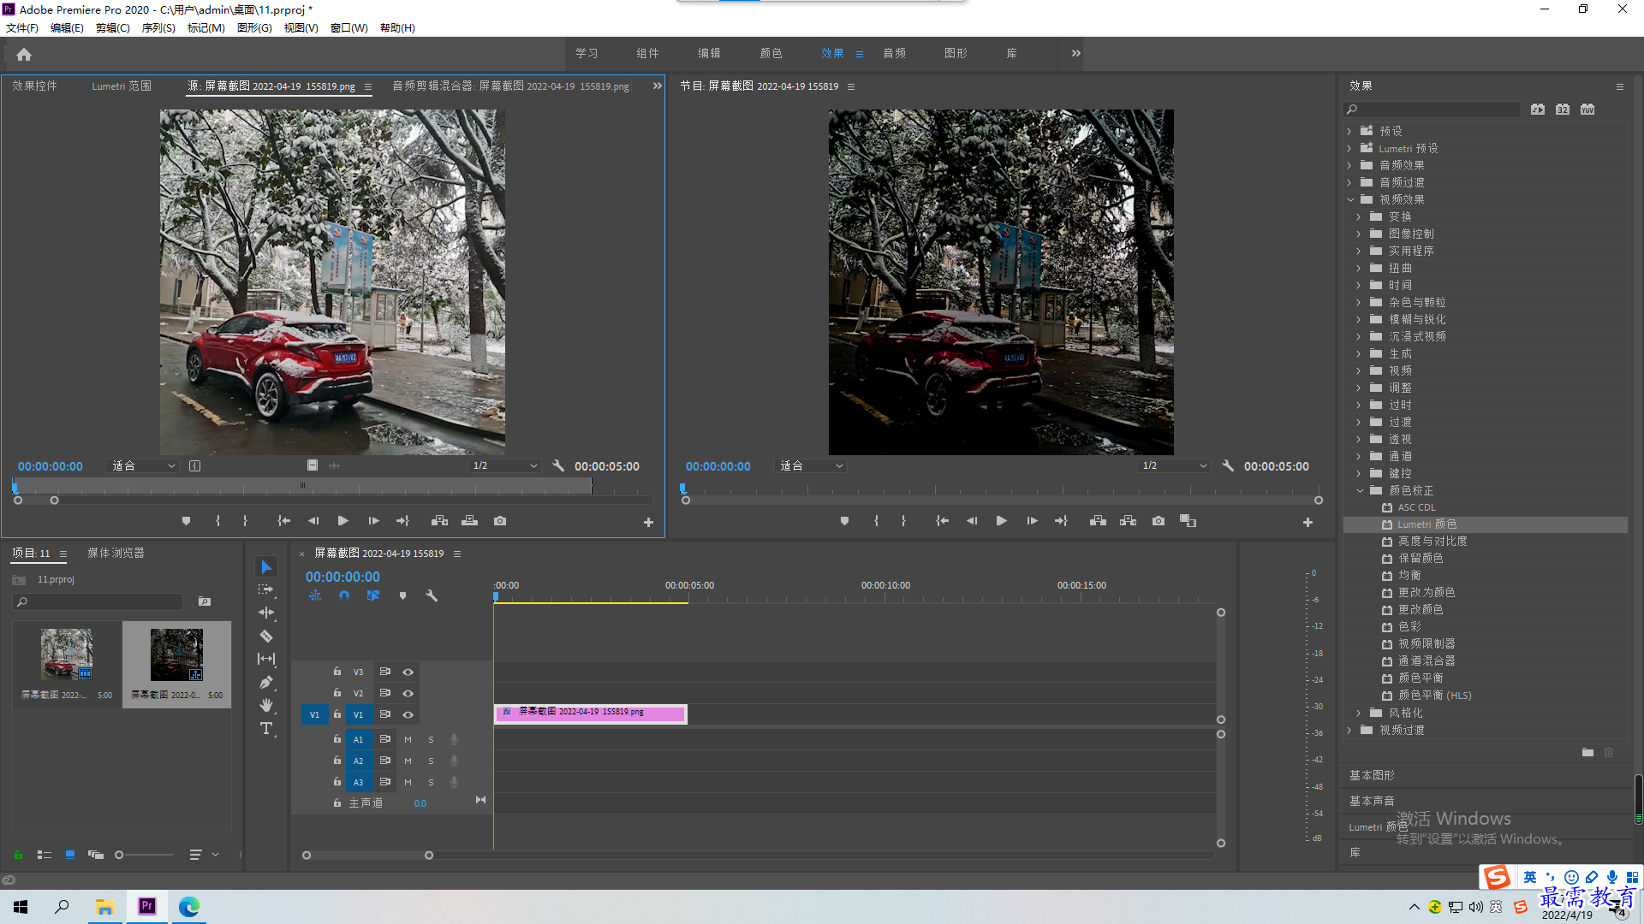Open the 效果控件 panel tab
The height and width of the screenshot is (924, 1644).
pyautogui.click(x=34, y=86)
